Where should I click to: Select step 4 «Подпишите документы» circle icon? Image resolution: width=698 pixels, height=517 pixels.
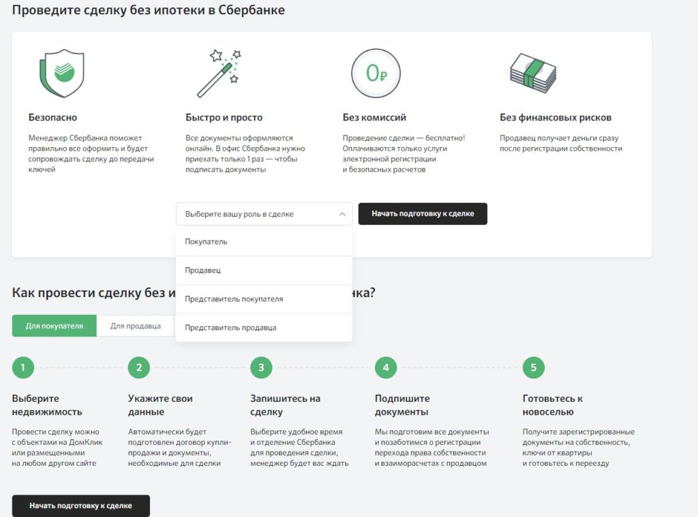(385, 367)
